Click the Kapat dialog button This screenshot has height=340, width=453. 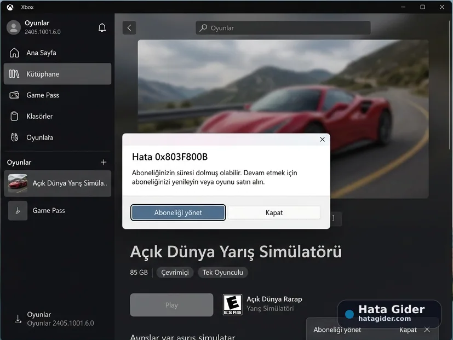[x=274, y=212]
